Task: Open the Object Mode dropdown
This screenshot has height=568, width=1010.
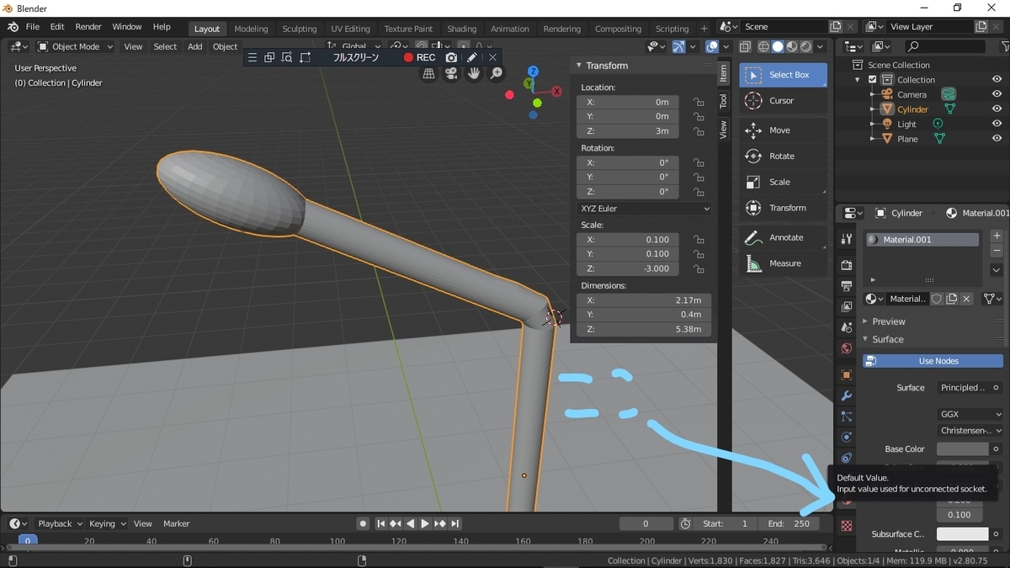Action: [x=75, y=47]
